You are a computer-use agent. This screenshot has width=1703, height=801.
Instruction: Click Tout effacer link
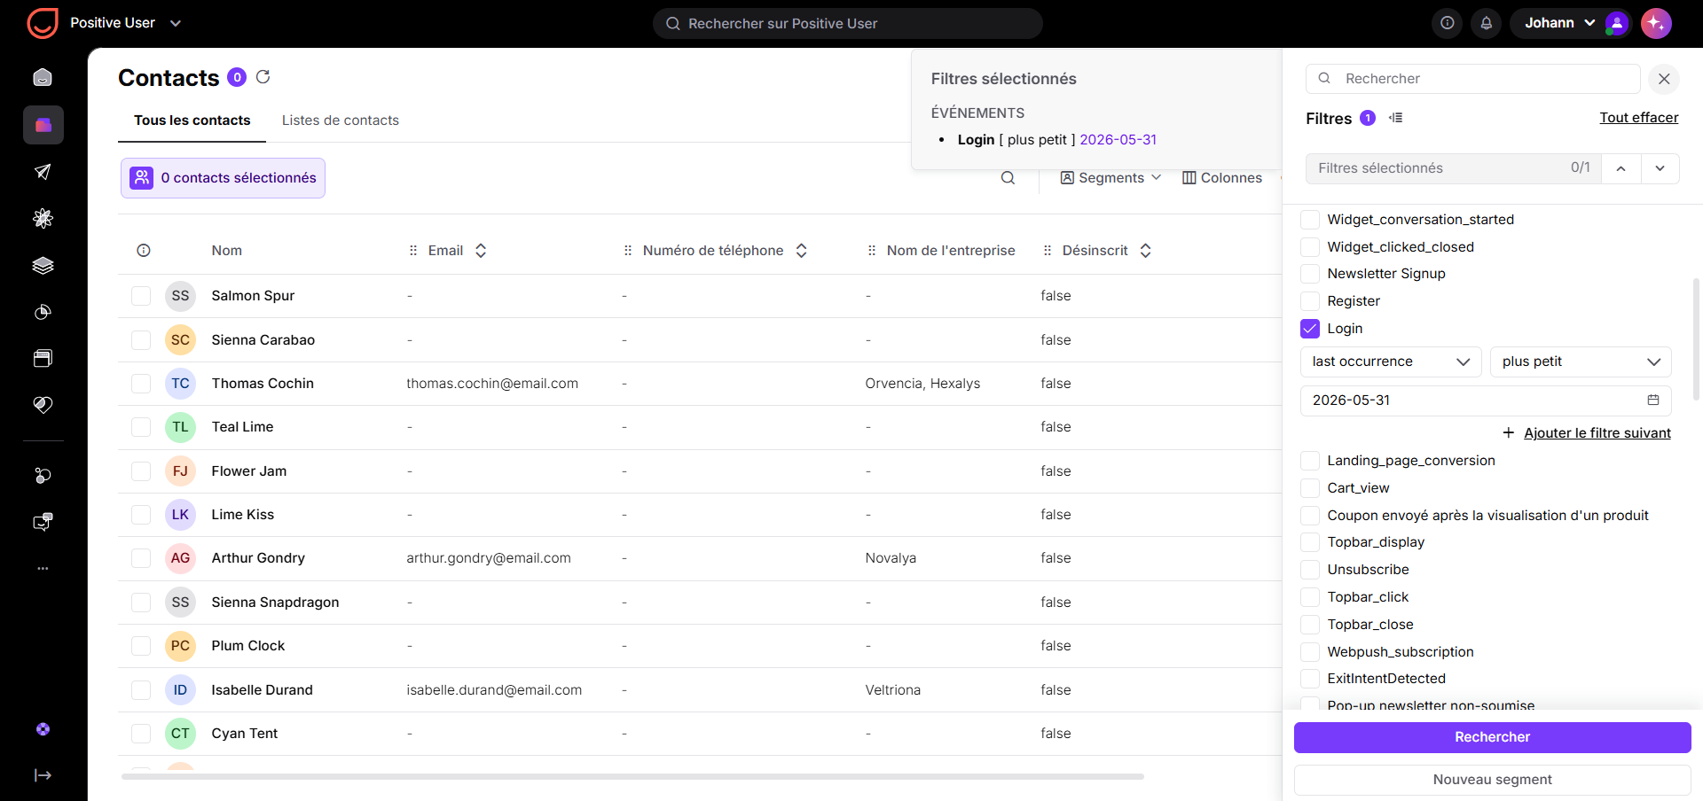coord(1638,118)
